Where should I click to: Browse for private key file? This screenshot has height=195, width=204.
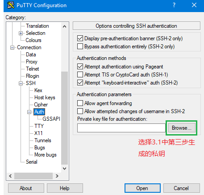click(182, 128)
